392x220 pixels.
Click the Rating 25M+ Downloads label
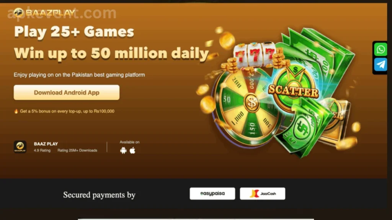click(x=77, y=150)
